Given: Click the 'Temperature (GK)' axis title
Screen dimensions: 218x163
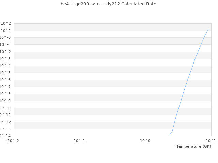Looking at the screenshot, I should coord(193,146).
